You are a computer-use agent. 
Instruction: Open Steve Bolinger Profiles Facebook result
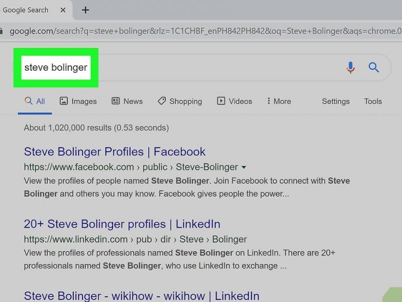(115, 152)
